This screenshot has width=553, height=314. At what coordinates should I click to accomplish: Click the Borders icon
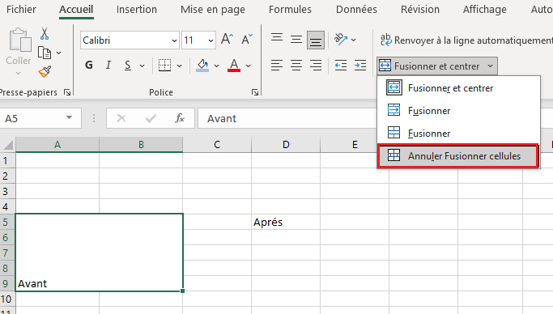[x=164, y=66]
